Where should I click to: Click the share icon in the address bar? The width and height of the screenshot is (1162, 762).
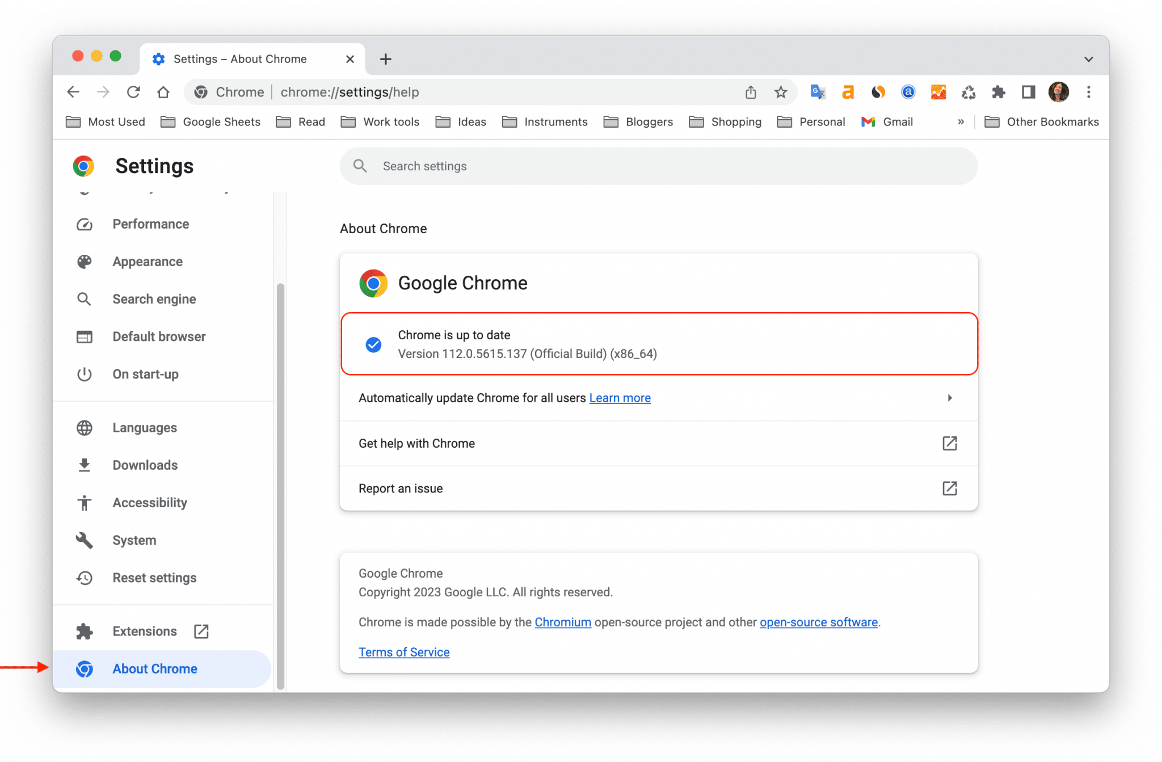click(x=751, y=92)
